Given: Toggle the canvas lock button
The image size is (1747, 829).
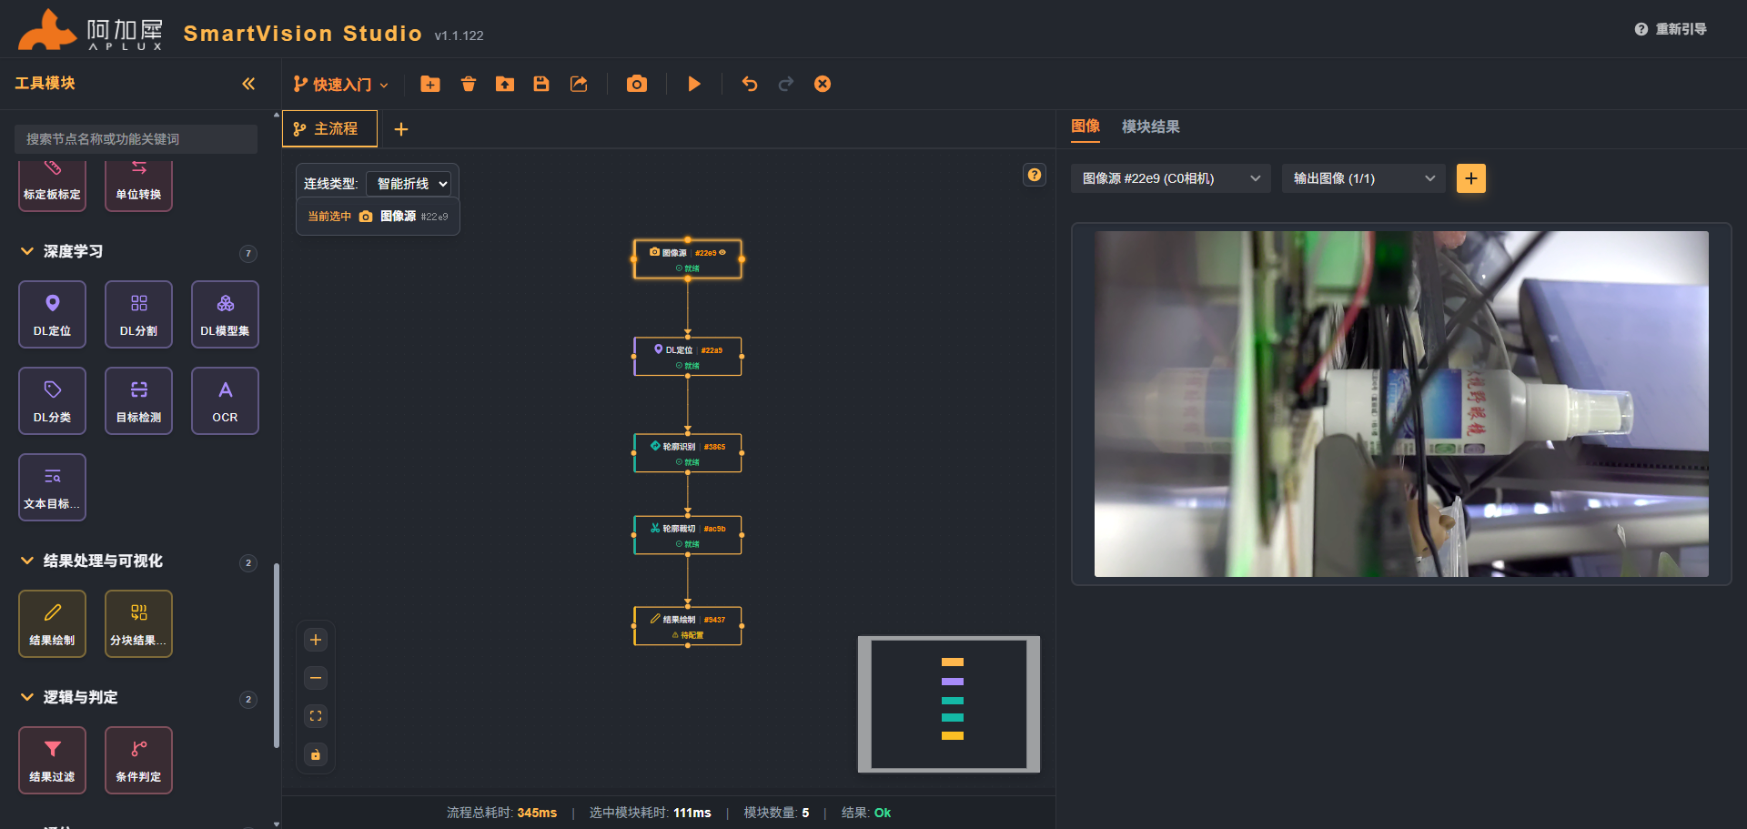Looking at the screenshot, I should point(316,754).
